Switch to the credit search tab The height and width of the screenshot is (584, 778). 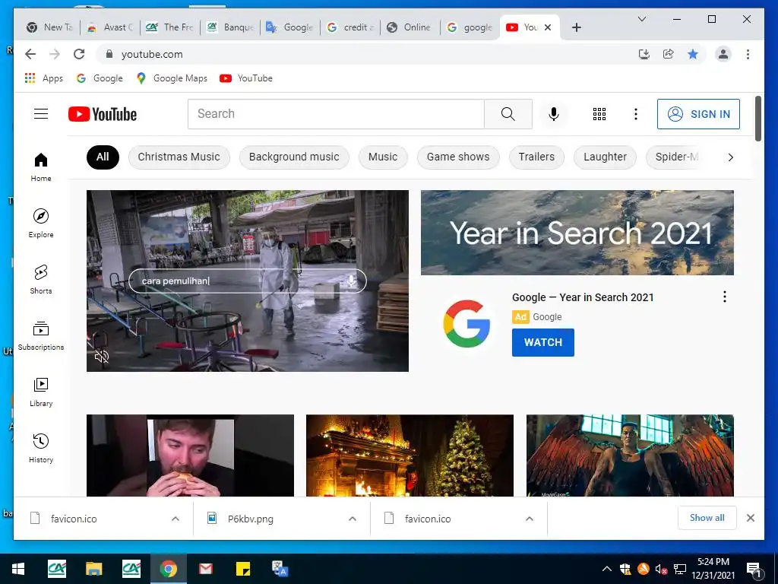click(x=350, y=27)
